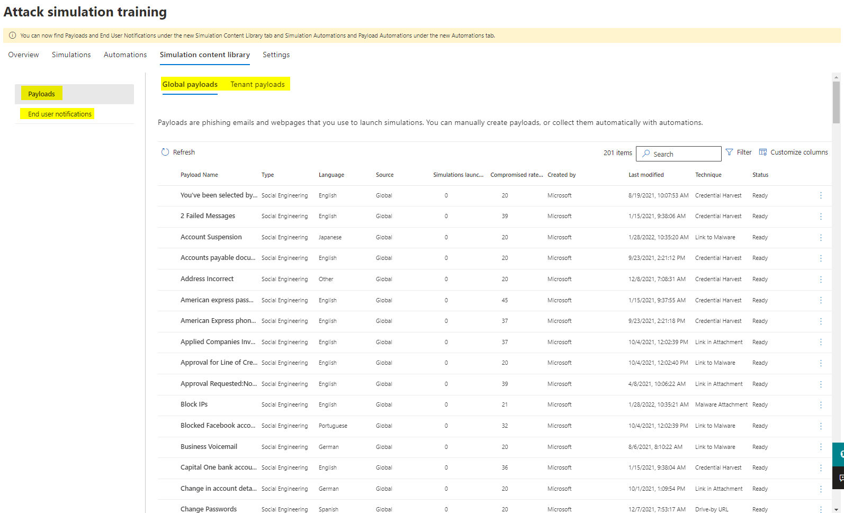Screen dimensions: 844x513
Task: Open more actions for 2 Failed Messages
Action: pos(821,217)
